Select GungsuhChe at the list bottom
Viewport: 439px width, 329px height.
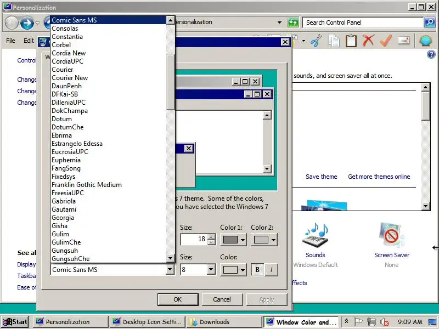click(x=108, y=259)
